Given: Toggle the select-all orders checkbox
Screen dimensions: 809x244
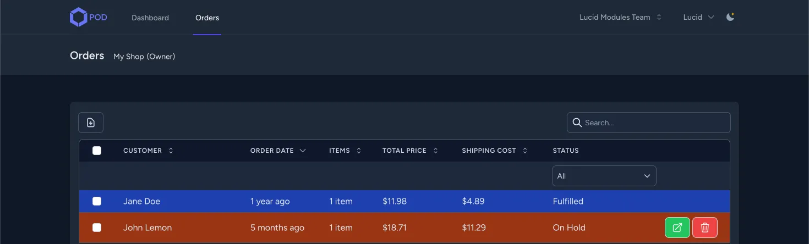Looking at the screenshot, I should click(x=97, y=151).
